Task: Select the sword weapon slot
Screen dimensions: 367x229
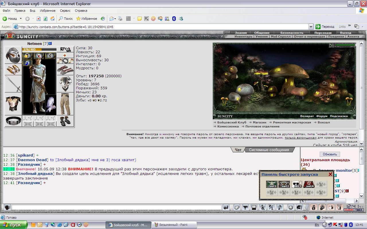Action: (x=13, y=84)
